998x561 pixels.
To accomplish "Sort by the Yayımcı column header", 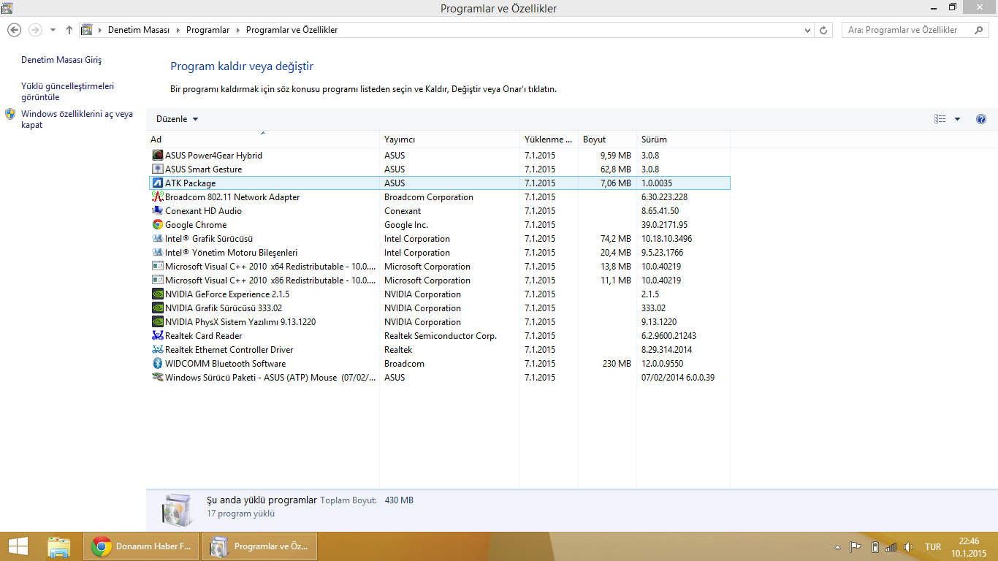I will 449,139.
